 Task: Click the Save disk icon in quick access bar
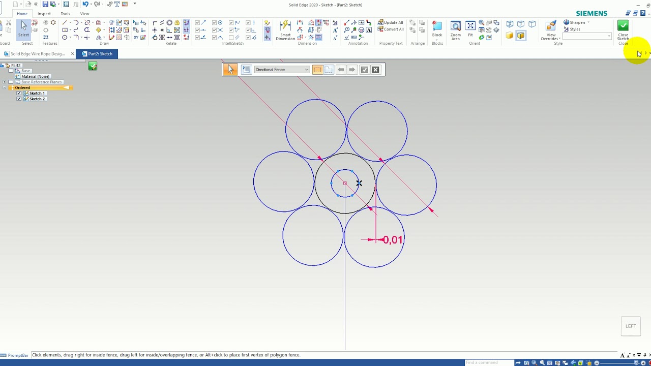point(45,5)
